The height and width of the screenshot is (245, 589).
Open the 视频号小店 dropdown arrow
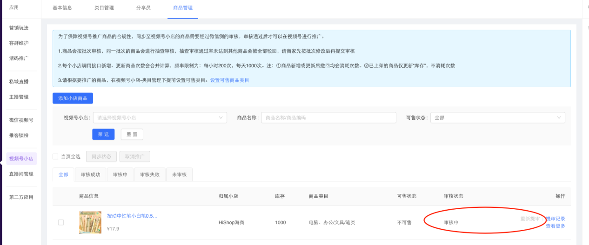[221, 118]
